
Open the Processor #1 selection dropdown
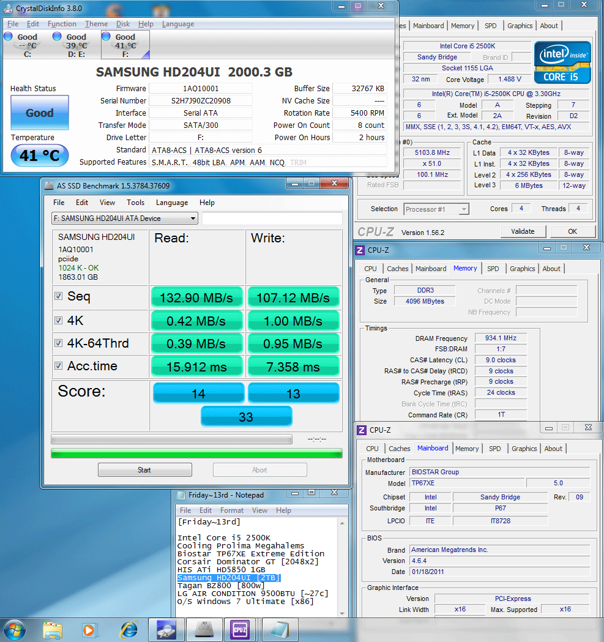tap(436, 209)
